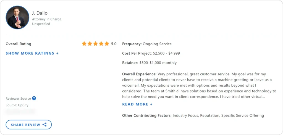
Task: Expand the full review with Read More
Action: click(x=137, y=104)
